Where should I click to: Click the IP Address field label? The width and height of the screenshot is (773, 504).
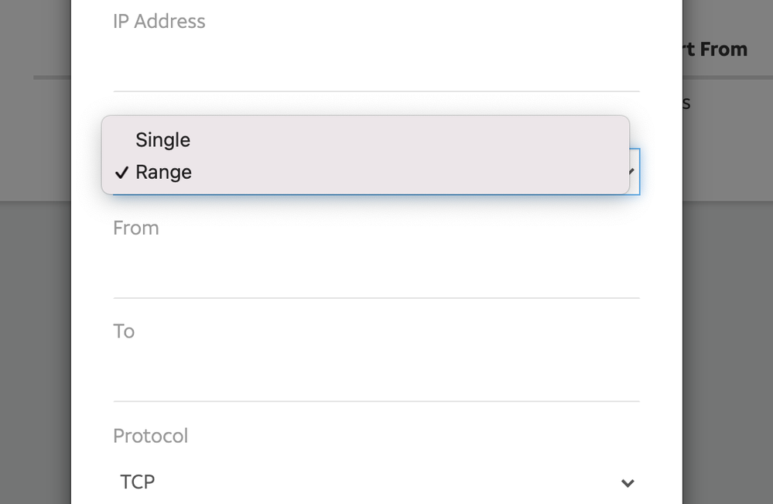[159, 22]
